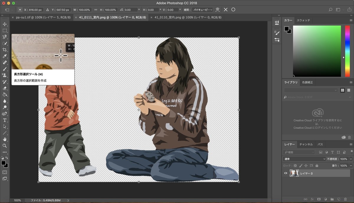354x203 pixels.
Task: Switch to the スウォッチ tab
Action: click(303, 20)
